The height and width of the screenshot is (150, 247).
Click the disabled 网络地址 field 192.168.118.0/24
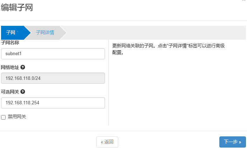point(53,78)
